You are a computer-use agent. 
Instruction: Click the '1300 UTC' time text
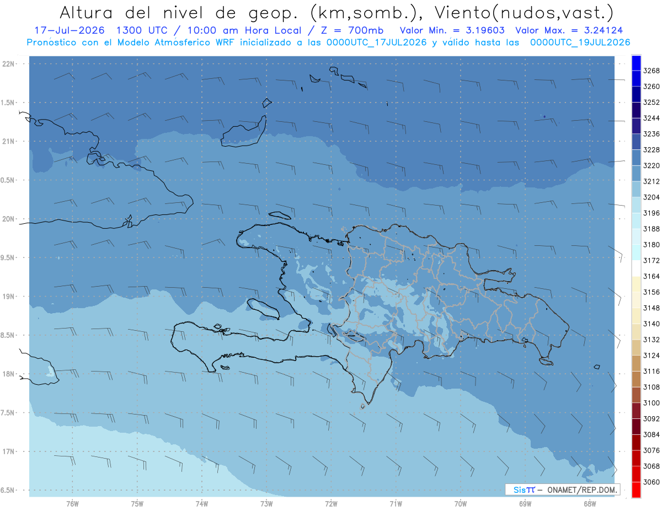143,30
